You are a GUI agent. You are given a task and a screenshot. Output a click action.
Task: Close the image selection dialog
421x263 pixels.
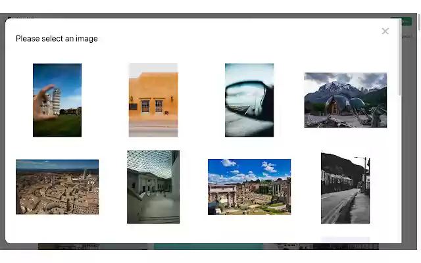point(385,31)
